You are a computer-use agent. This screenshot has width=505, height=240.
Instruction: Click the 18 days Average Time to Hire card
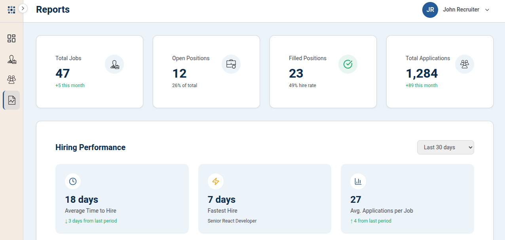122,199
